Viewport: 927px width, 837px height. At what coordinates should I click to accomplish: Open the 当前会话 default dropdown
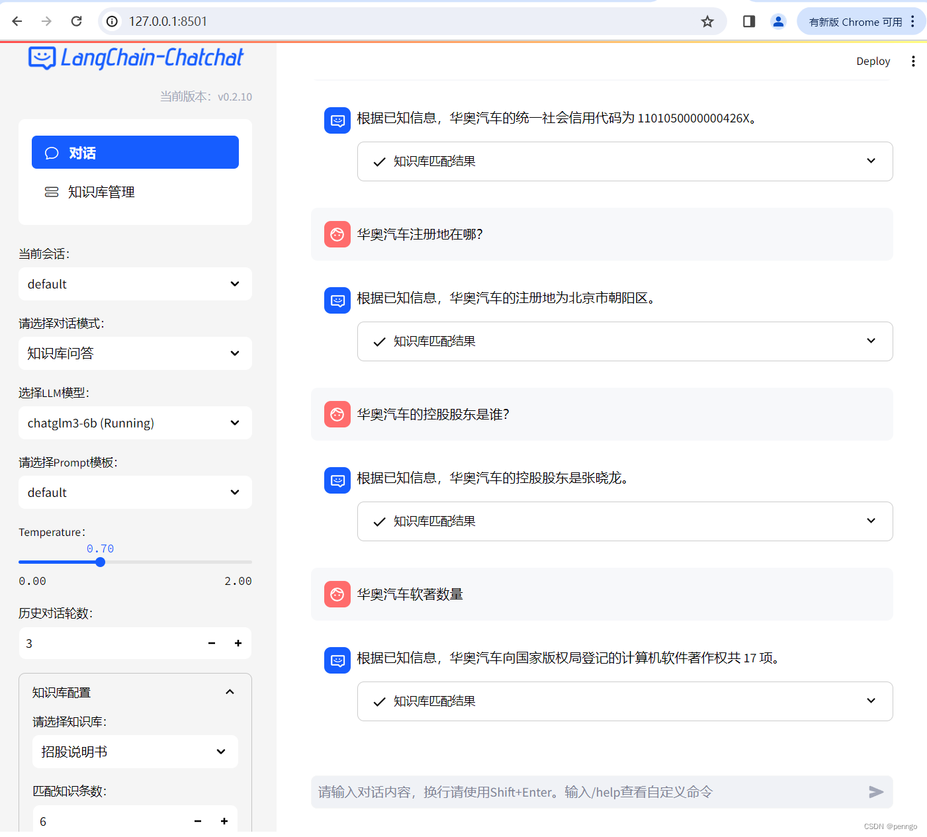[135, 284]
